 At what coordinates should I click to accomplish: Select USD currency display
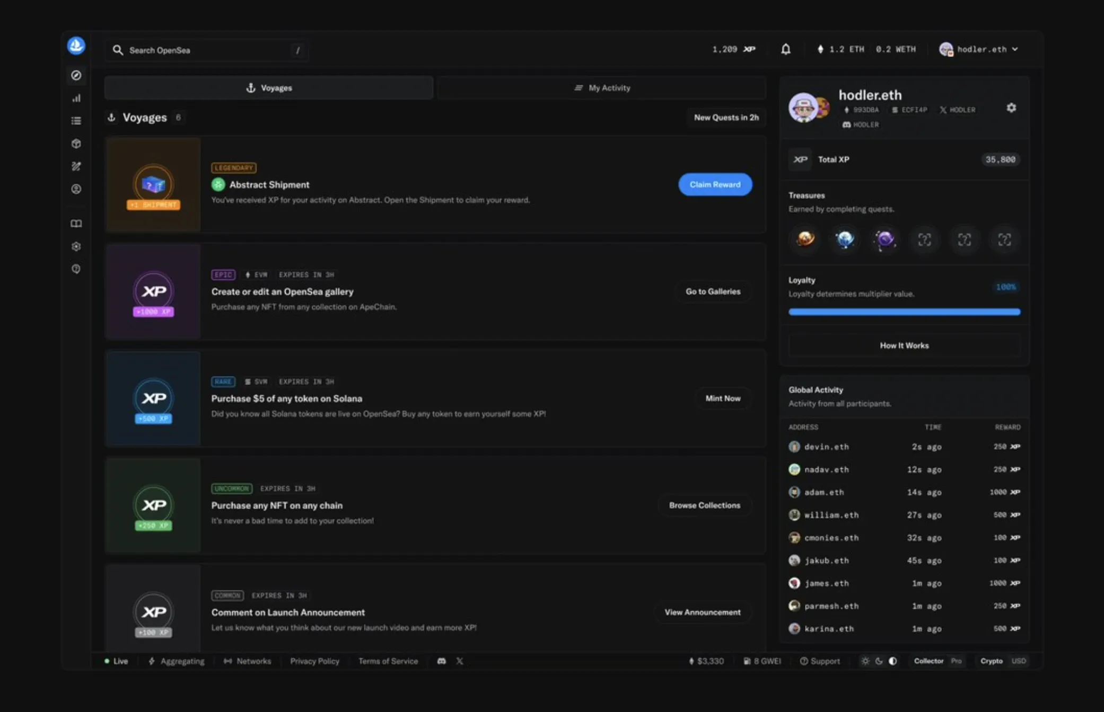click(1019, 661)
